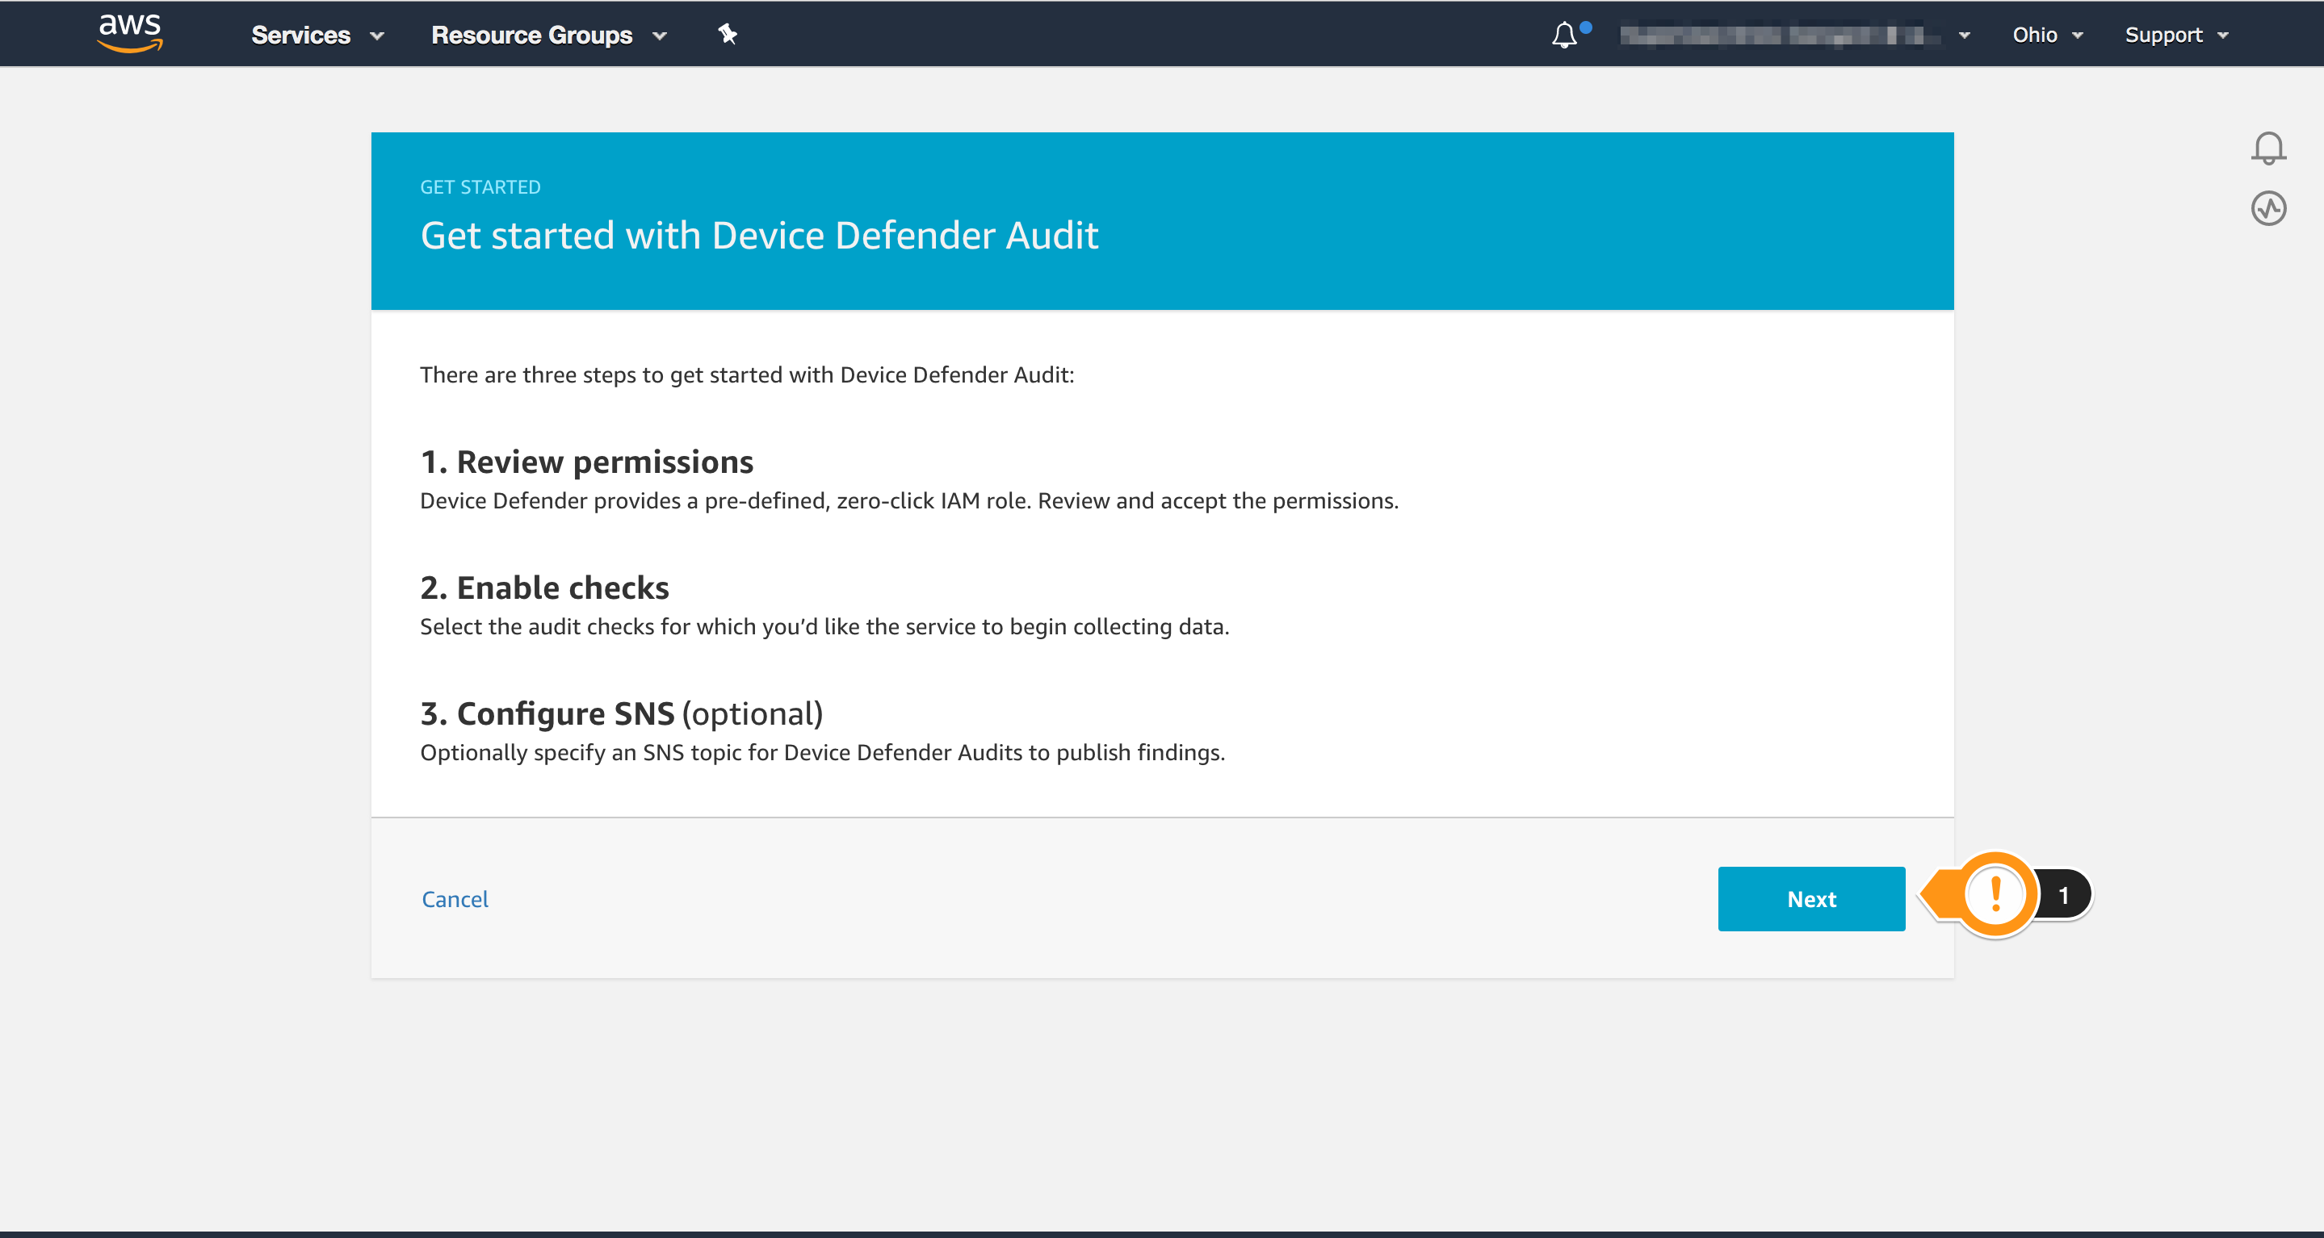Click the 'Get started with Device Defender Audit' title
The image size is (2324, 1238).
pyautogui.click(x=759, y=236)
